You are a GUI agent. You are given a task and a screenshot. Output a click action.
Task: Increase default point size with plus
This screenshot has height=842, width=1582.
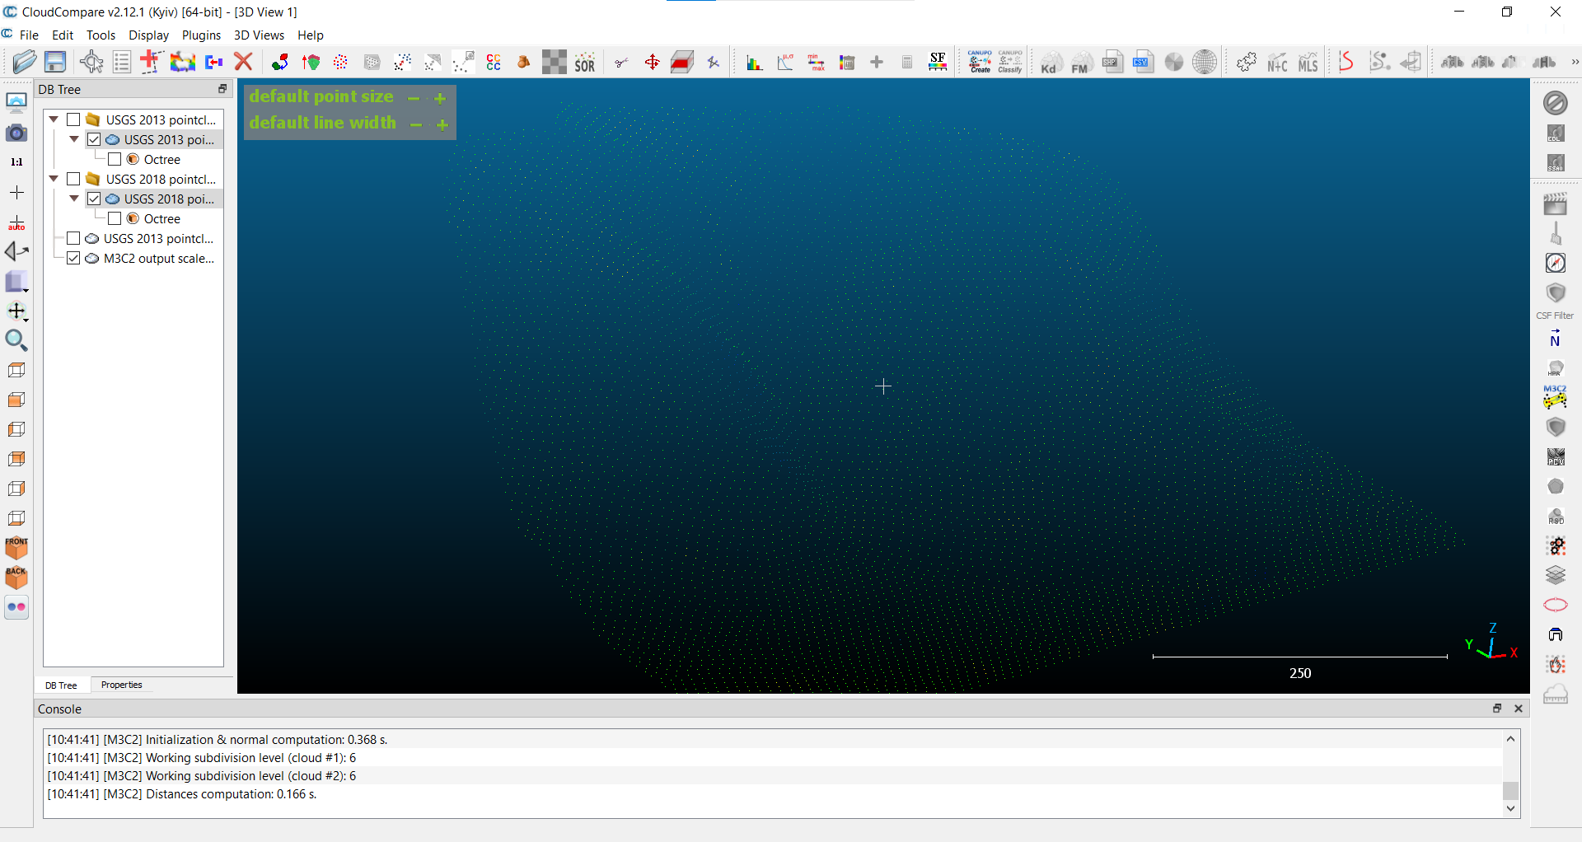click(440, 98)
